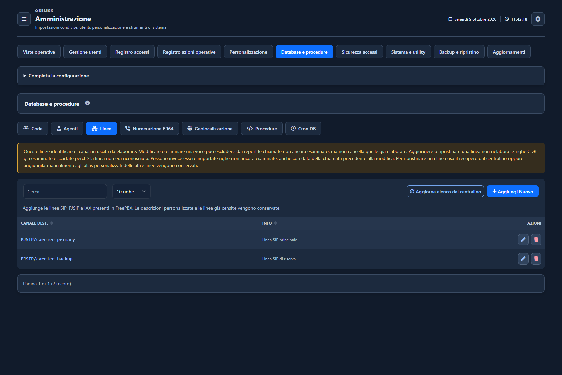Edit the PJSIP/carrier-primary line
This screenshot has height=375, width=562.
523,240
